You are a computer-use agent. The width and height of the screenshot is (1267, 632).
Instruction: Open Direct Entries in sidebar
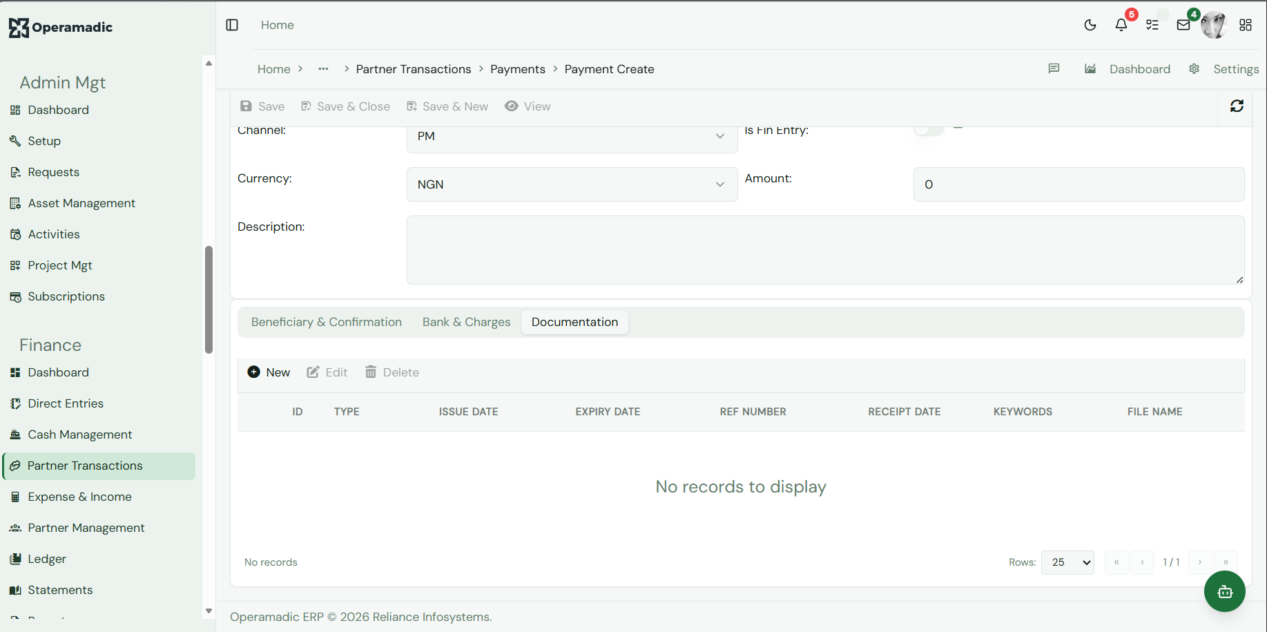tap(66, 403)
